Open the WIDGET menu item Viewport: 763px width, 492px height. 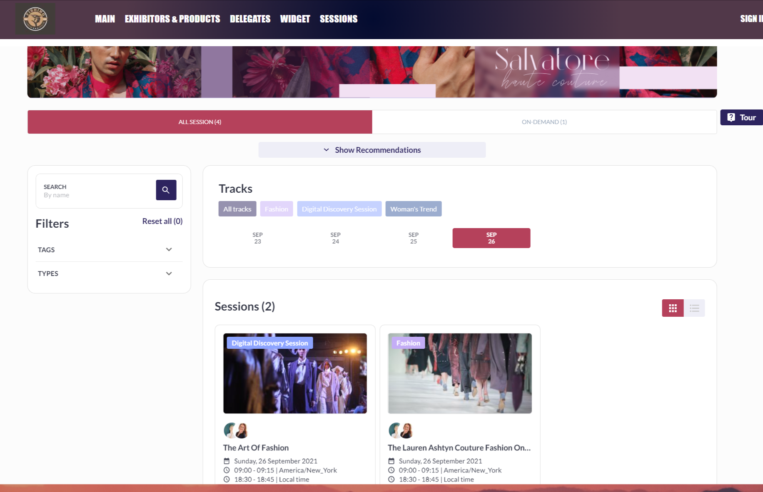(x=295, y=19)
